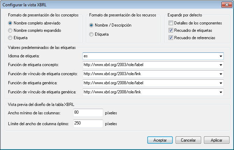This screenshot has width=234, height=150.
Task: Open the Idioma de etiqueta dropdown
Action: 221,56
